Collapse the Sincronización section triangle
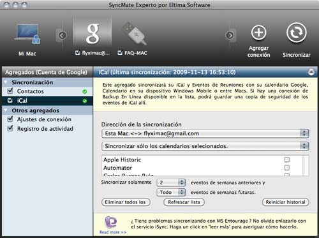Screen dimensions: 319x238 tap(6, 82)
